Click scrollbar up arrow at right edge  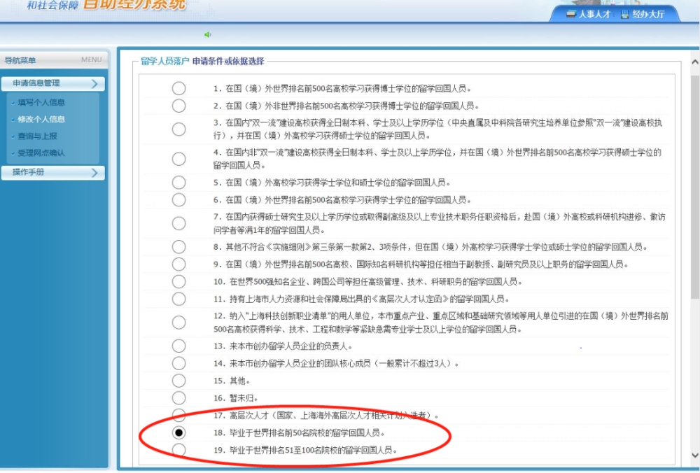695,62
